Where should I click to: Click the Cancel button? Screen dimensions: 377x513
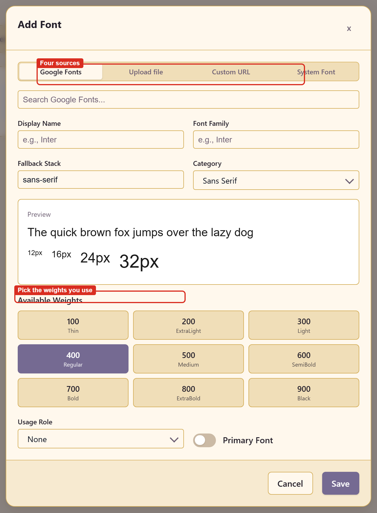pos(290,483)
